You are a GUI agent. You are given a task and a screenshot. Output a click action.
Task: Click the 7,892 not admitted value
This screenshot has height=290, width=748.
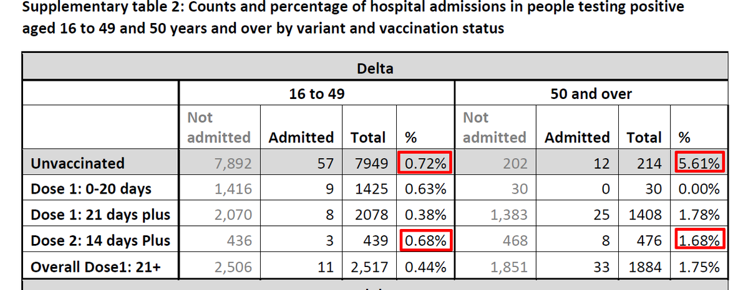click(x=233, y=164)
